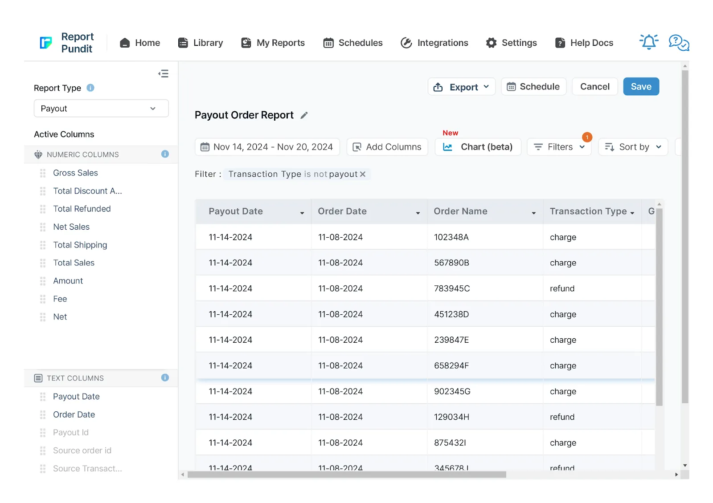
Task: Click the notification bell icon
Action: (x=649, y=42)
